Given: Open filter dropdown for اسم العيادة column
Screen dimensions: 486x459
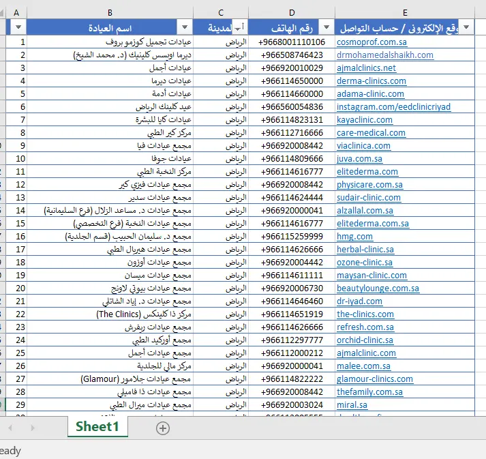Looking at the screenshot, I should click(185, 27).
